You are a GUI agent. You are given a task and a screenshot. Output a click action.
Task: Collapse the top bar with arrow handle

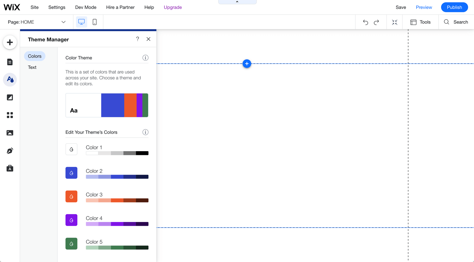[x=237, y=2]
